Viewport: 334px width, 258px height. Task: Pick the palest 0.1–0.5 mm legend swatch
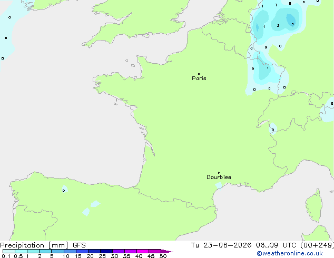[9, 251]
